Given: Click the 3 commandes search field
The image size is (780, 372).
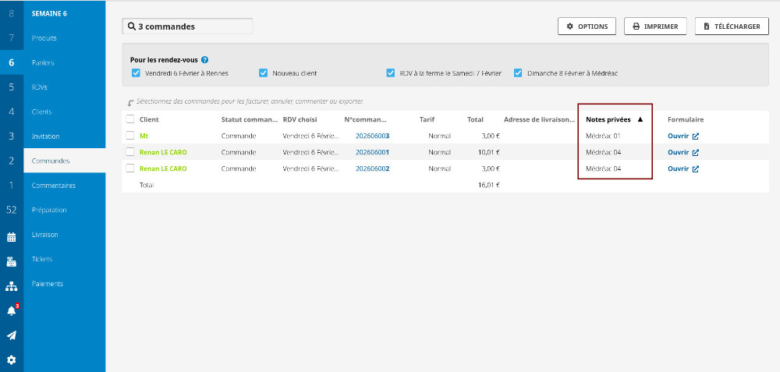Looking at the screenshot, I should point(188,27).
